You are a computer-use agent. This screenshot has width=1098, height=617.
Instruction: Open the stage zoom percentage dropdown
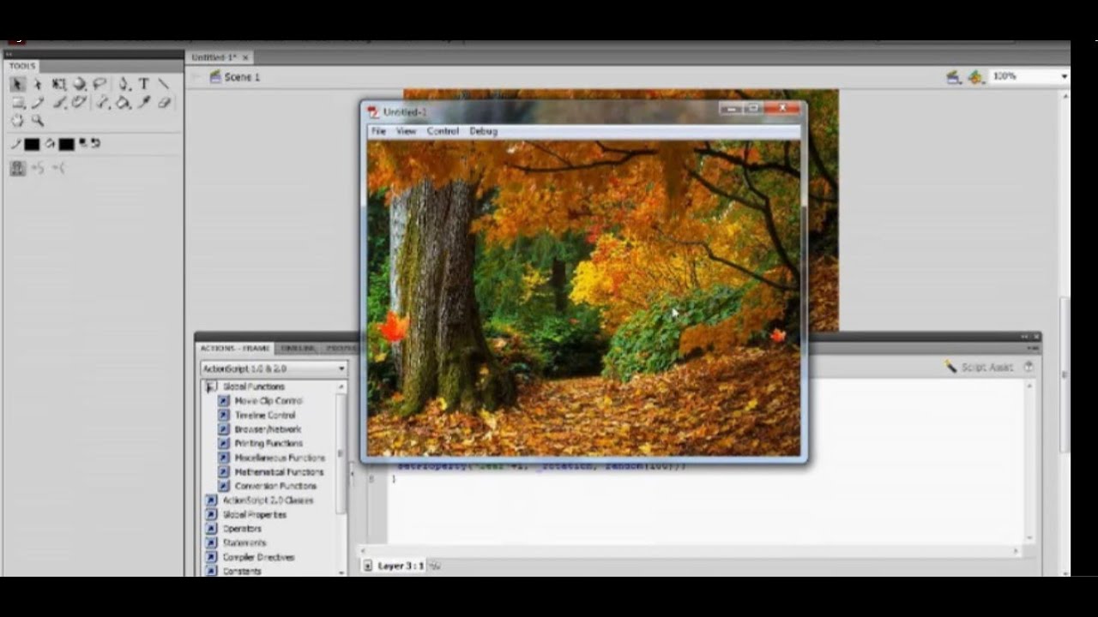[x=1064, y=77]
